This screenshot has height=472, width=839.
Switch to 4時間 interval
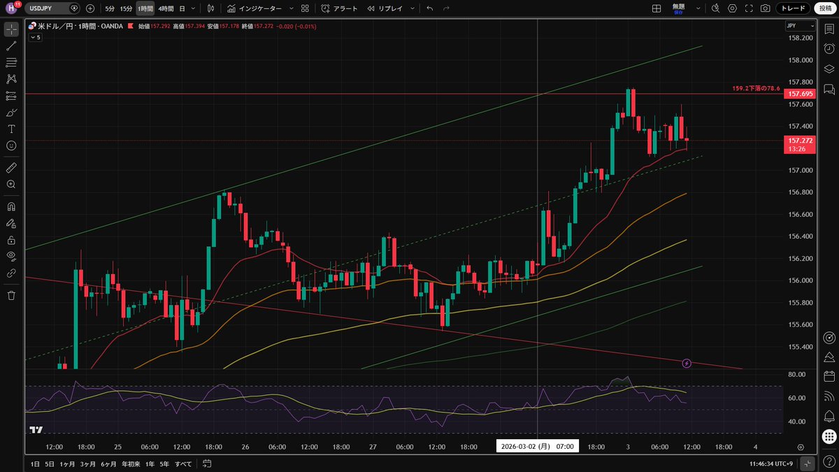click(x=166, y=8)
